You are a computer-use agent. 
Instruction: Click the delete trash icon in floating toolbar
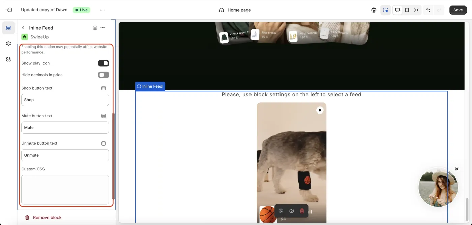[x=302, y=211]
